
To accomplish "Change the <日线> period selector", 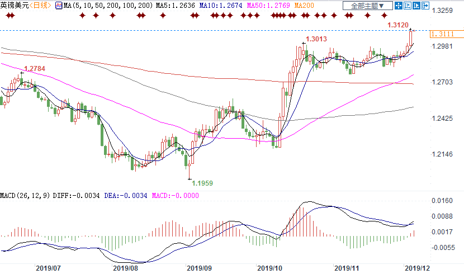I will 40,6.
